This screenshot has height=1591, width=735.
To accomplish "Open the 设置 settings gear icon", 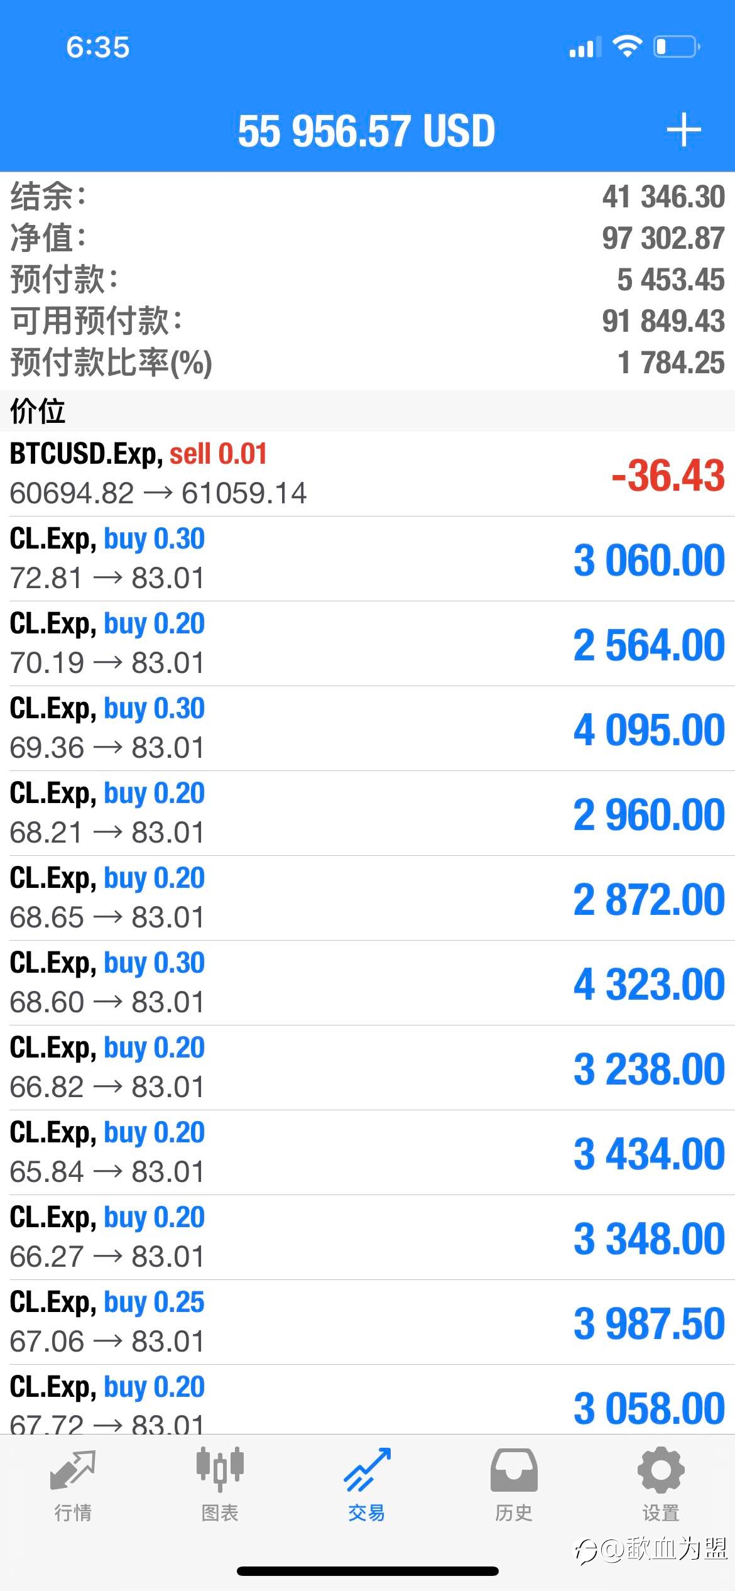I will pos(661,1470).
